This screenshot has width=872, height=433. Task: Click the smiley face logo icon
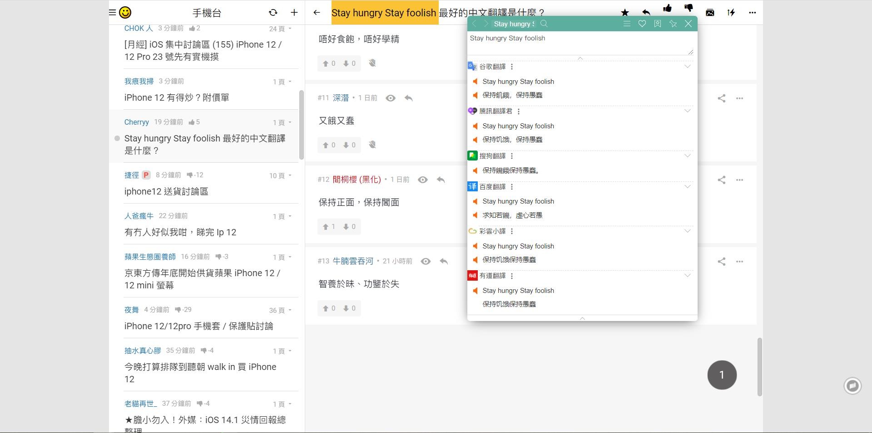[x=125, y=13]
